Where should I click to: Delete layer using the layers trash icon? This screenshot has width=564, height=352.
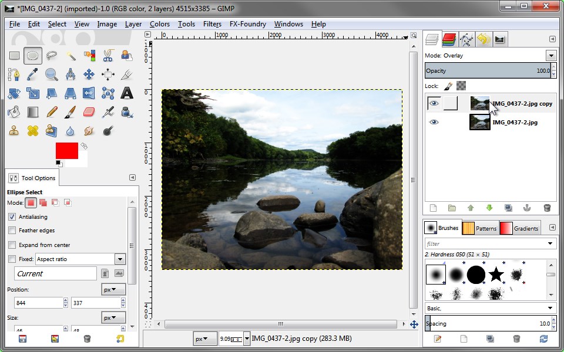[547, 208]
